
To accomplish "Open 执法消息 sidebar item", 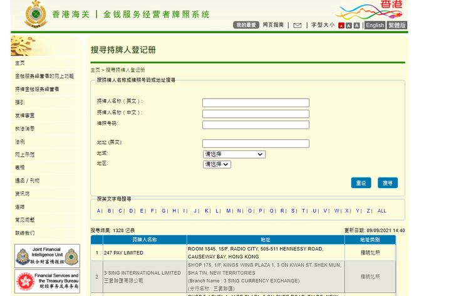I will point(24,129).
